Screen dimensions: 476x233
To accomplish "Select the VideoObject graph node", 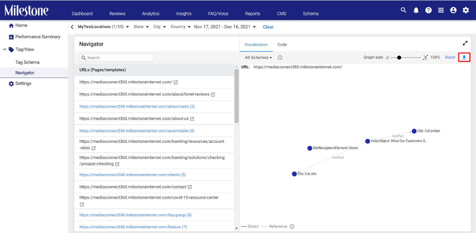I will 368,141.
